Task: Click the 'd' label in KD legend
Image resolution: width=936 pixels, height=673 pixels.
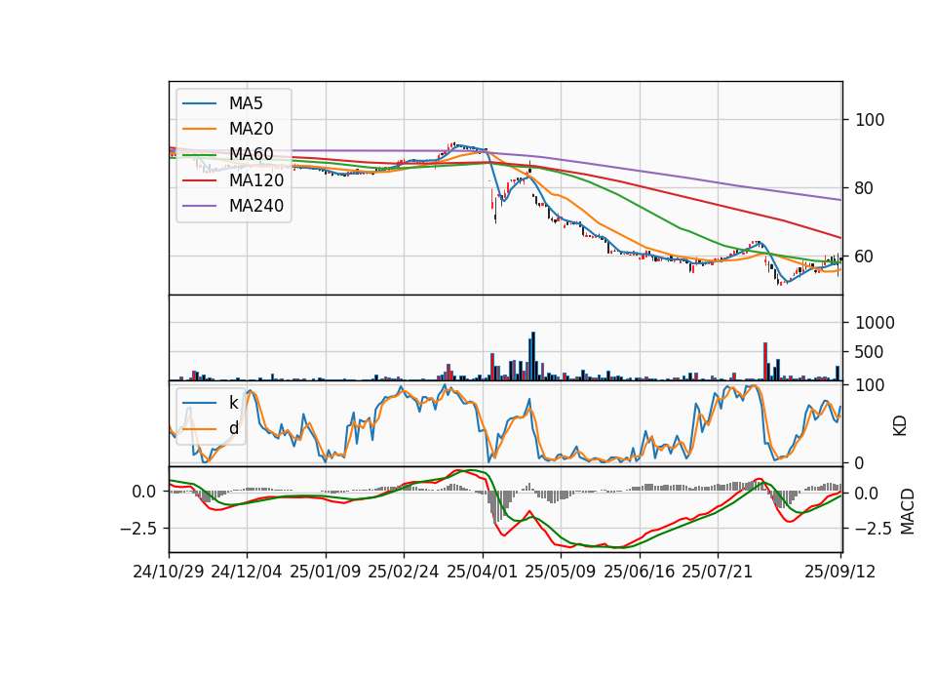Action: pyautogui.click(x=233, y=428)
